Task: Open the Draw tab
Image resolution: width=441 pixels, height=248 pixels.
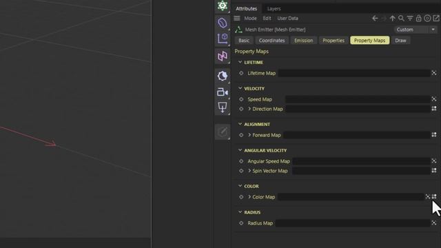Action: (x=400, y=41)
